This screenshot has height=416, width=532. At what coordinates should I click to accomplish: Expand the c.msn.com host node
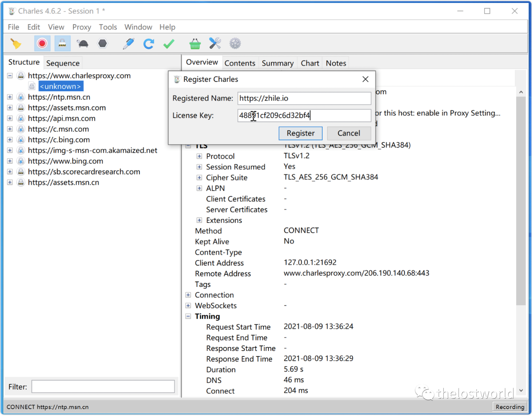(10, 129)
